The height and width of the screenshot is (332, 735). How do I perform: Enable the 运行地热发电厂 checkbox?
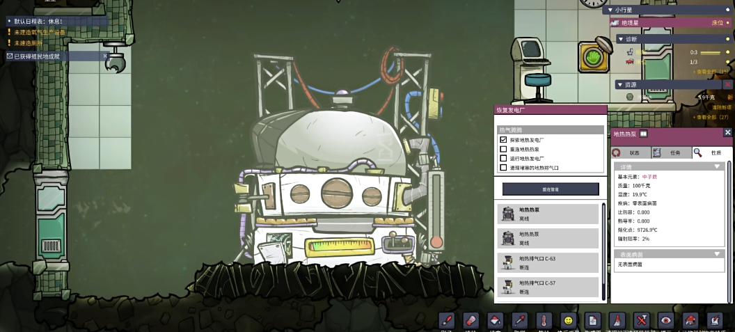(x=503, y=158)
